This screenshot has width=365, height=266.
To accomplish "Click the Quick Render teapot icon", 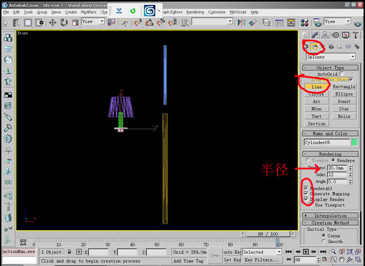I will click(x=357, y=23).
